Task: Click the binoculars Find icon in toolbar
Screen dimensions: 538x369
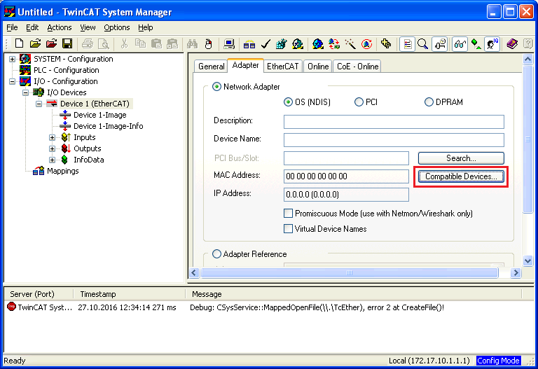Action: click(192, 44)
